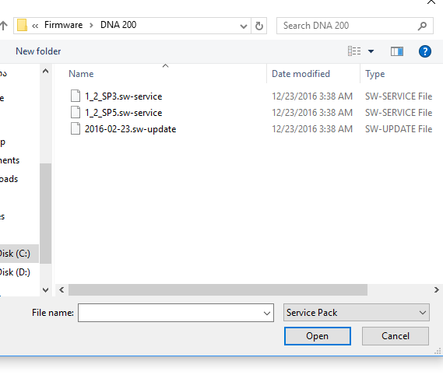Go up one folder level arrow
443x389 pixels.
point(3,26)
